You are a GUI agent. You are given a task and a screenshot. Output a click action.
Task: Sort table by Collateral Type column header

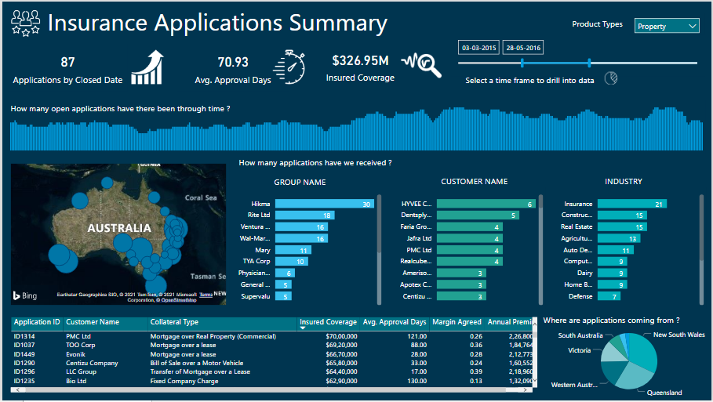(174, 322)
